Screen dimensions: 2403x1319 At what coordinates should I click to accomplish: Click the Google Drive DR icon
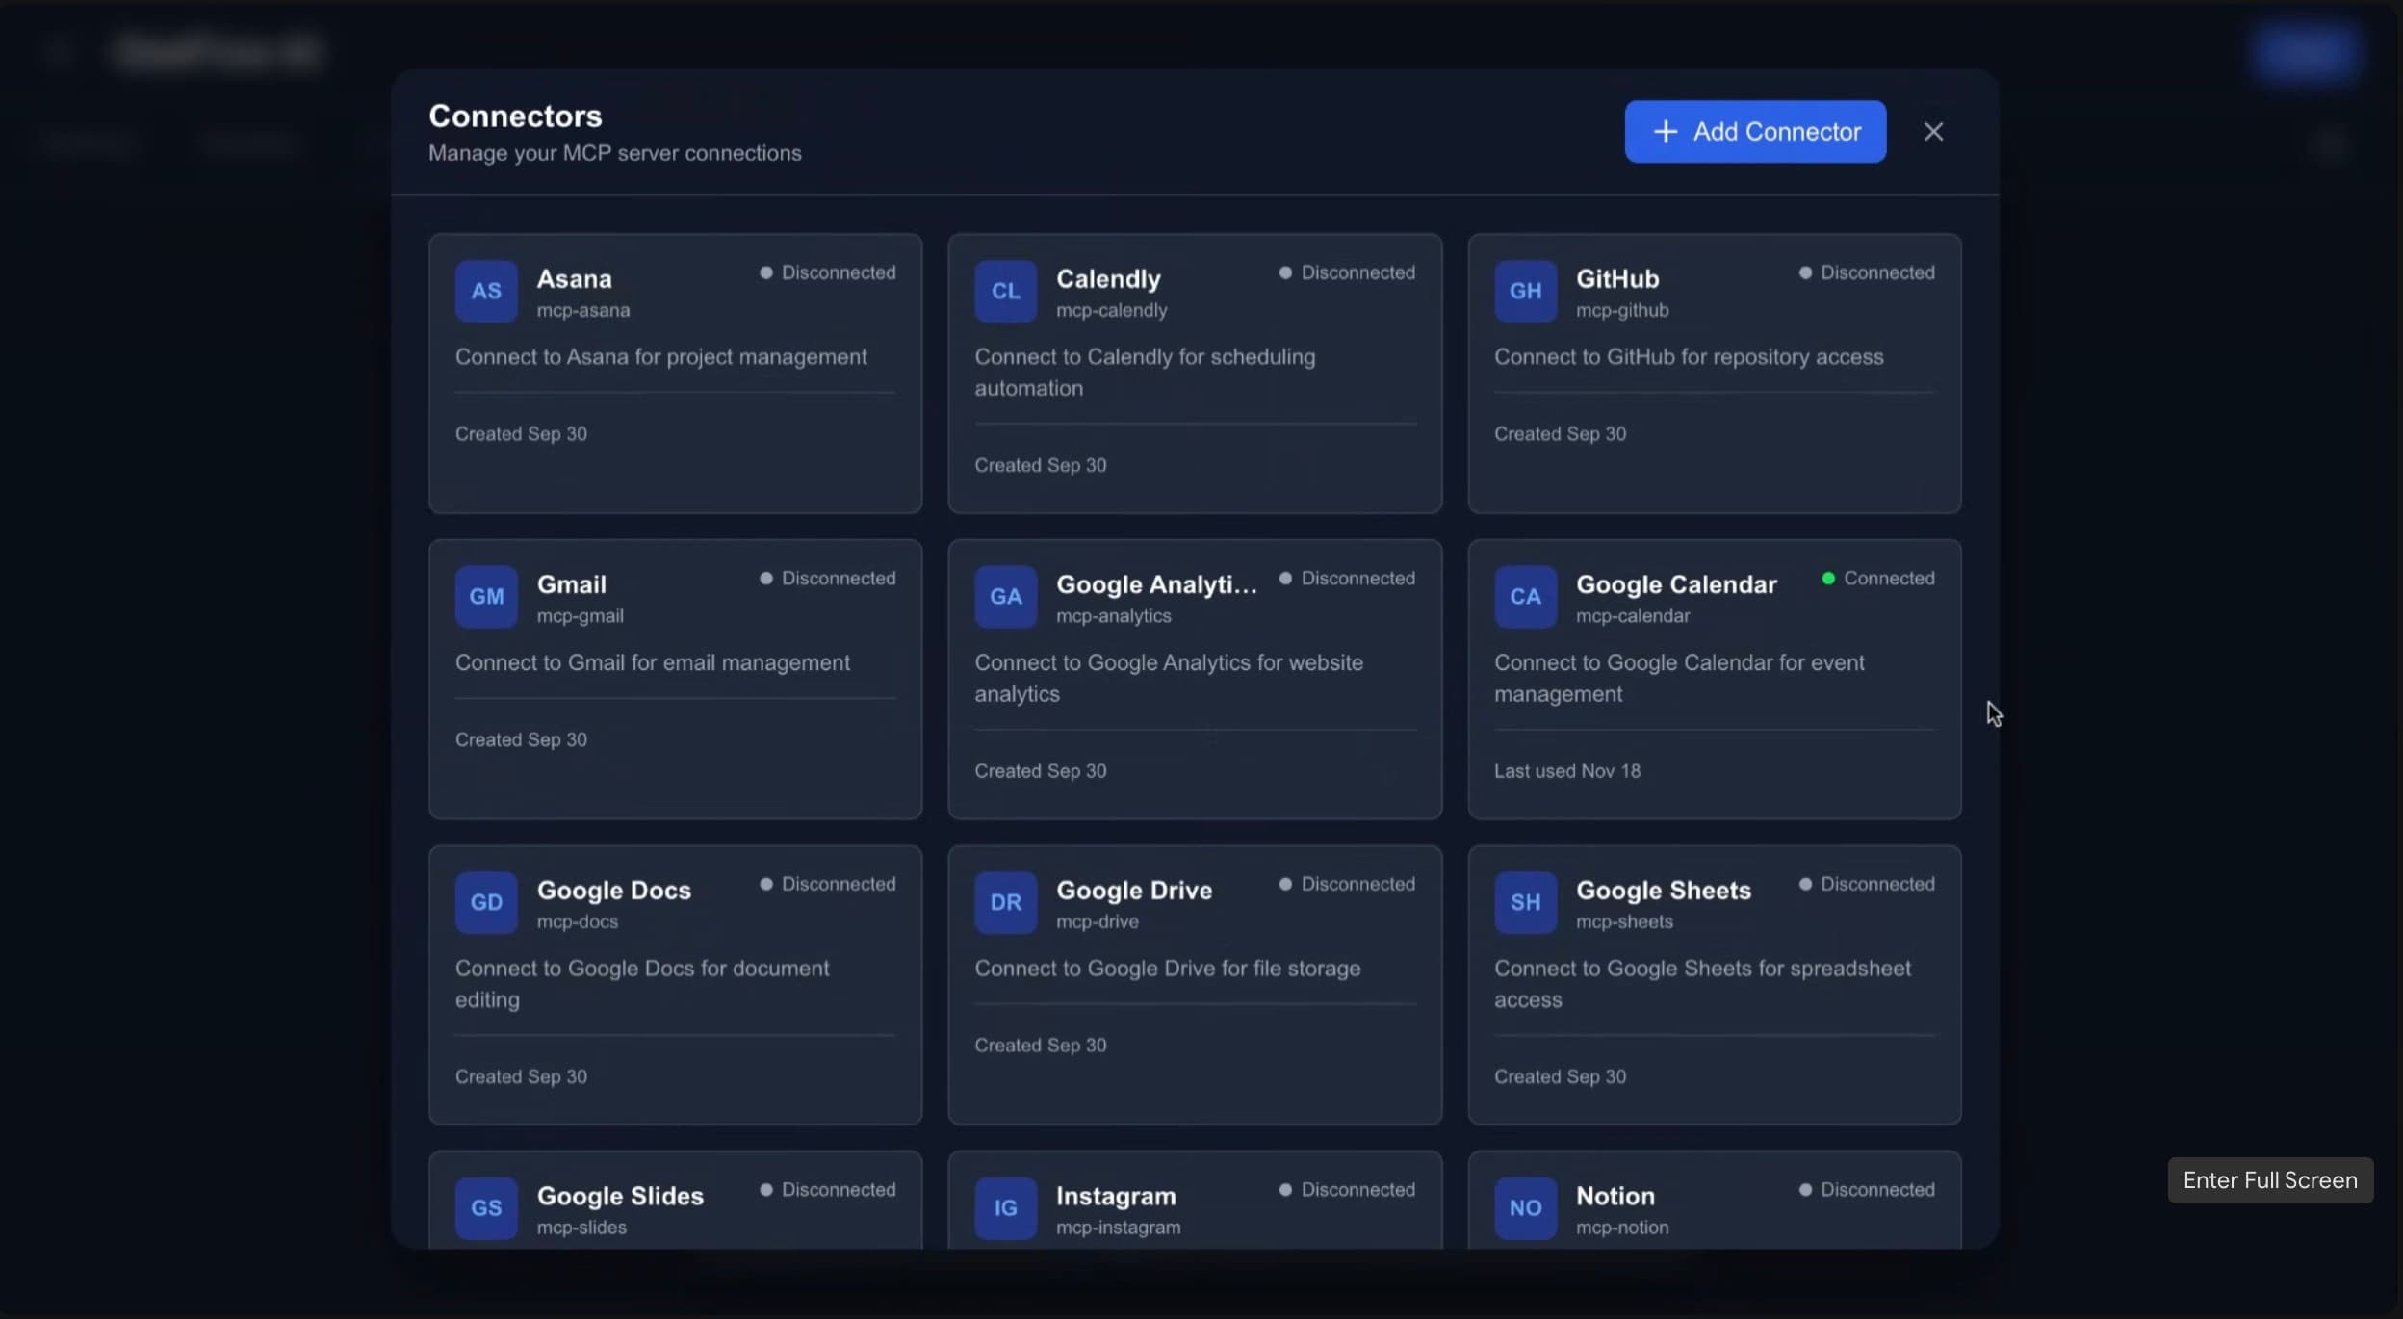[1005, 902]
